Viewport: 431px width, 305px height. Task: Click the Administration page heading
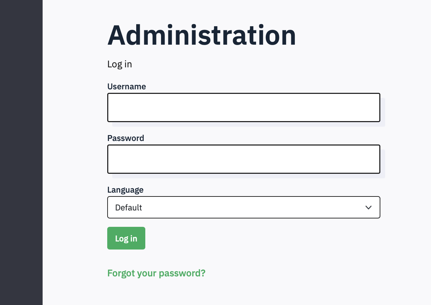202,35
